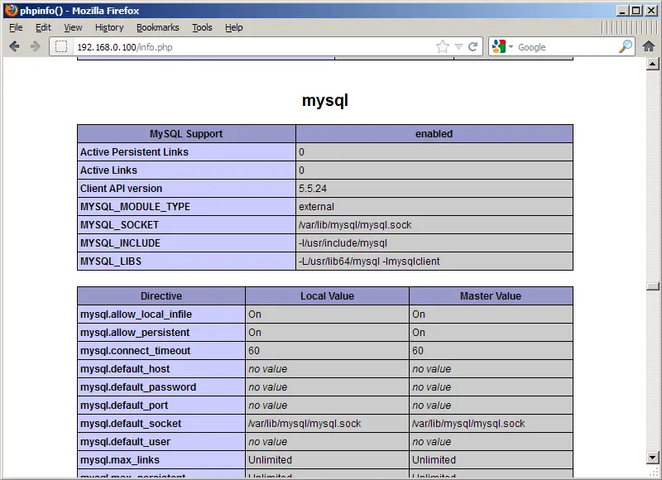Select the 'MYSQL_INCLUDE' label

[120, 243]
